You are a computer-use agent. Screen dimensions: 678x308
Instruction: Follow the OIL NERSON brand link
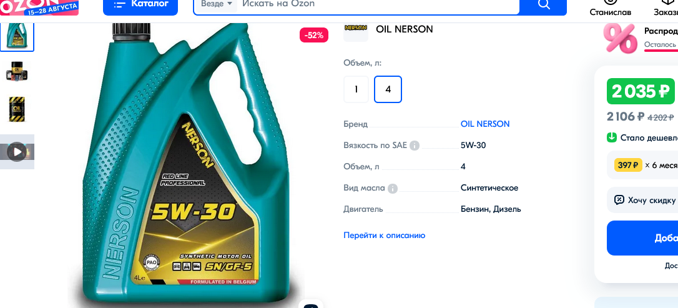coord(485,124)
